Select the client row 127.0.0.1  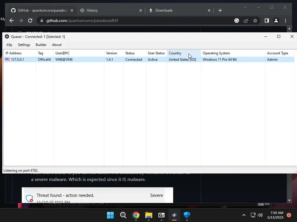click(149, 60)
